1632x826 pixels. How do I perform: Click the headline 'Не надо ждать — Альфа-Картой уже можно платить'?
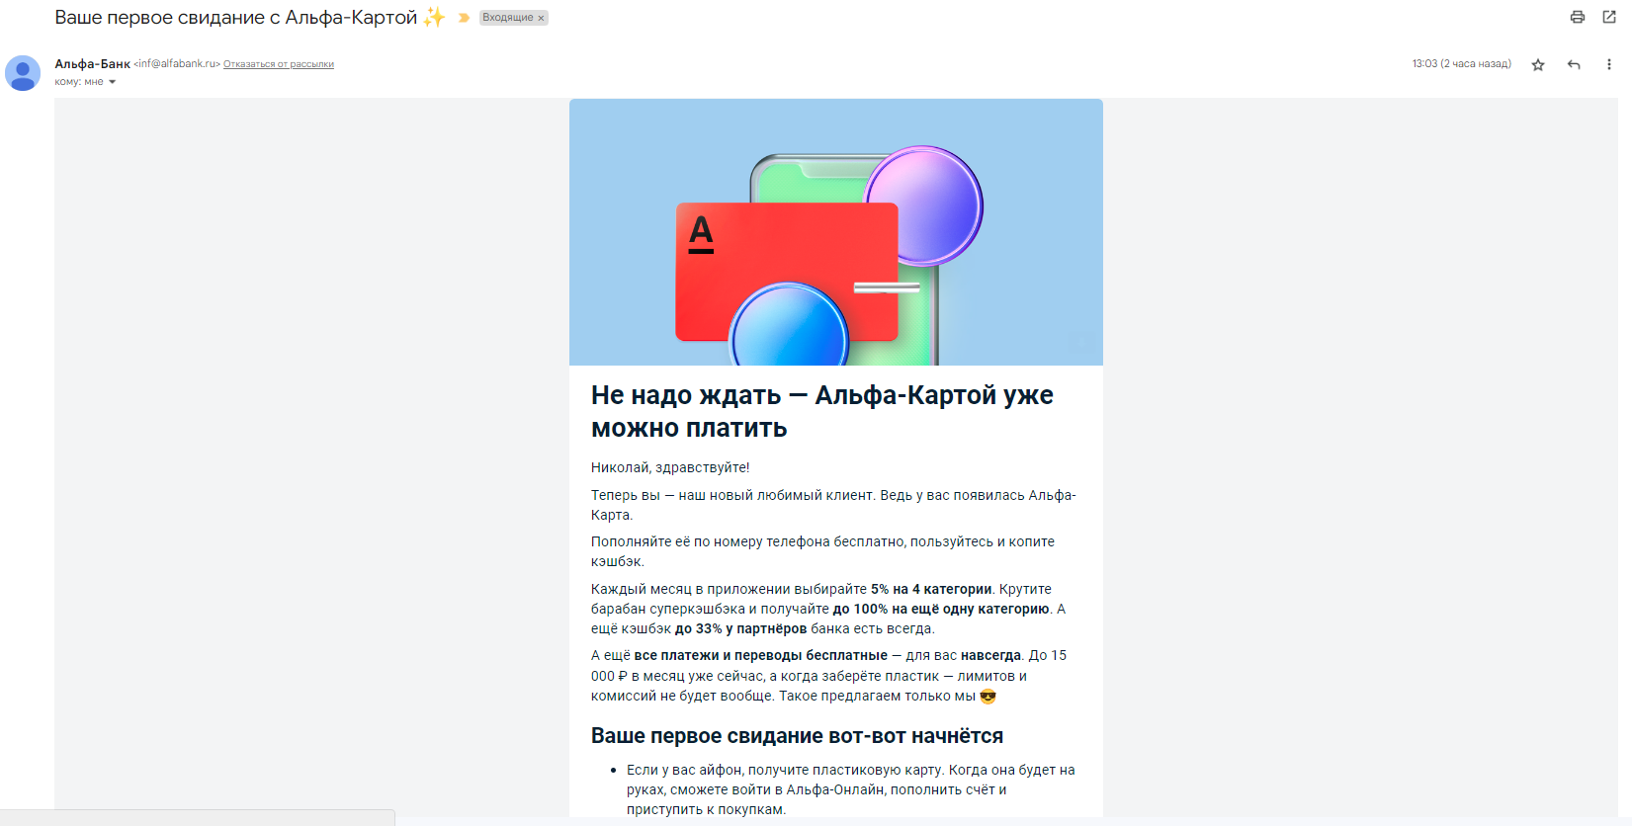[x=822, y=411]
